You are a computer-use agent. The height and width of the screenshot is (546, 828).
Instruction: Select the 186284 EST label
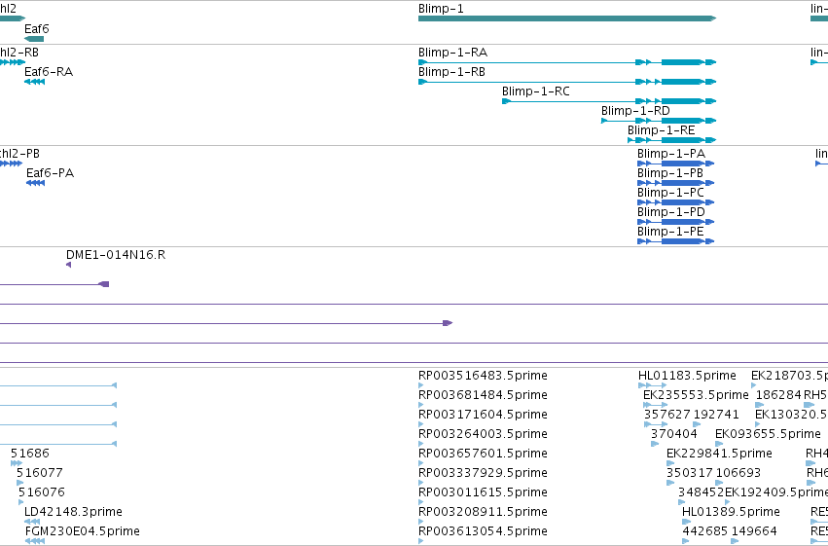point(778,395)
